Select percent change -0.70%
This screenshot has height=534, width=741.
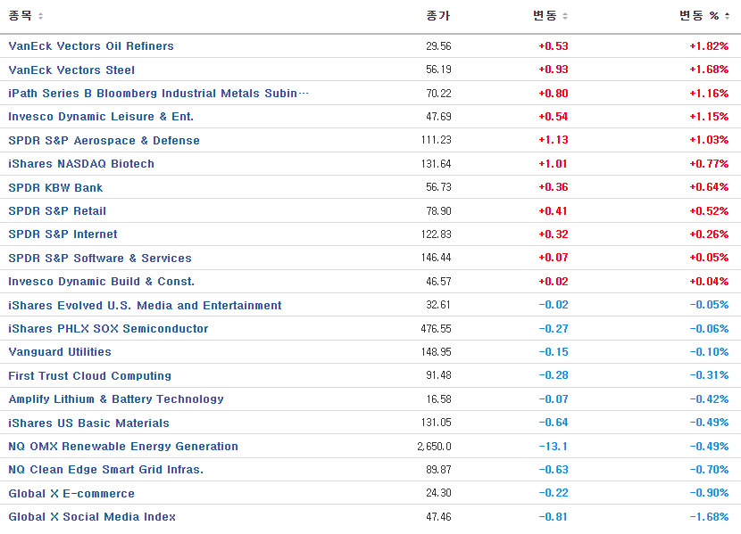point(709,470)
